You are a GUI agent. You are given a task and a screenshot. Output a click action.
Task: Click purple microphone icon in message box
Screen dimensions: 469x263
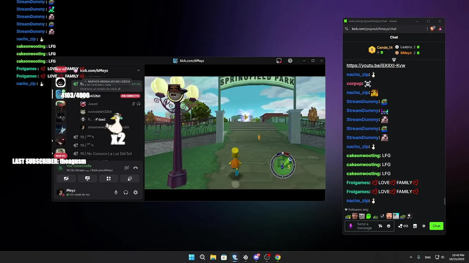coord(350,226)
